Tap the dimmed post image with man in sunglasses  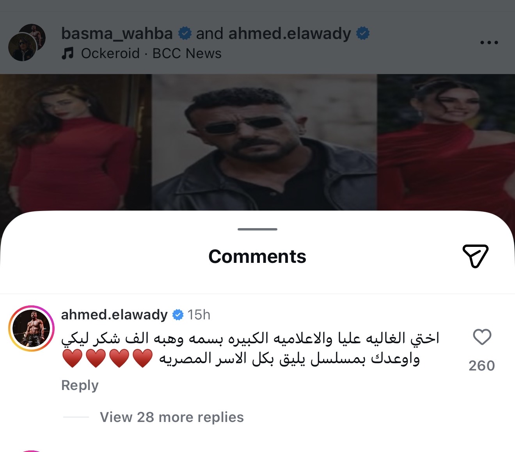pyautogui.click(x=265, y=142)
